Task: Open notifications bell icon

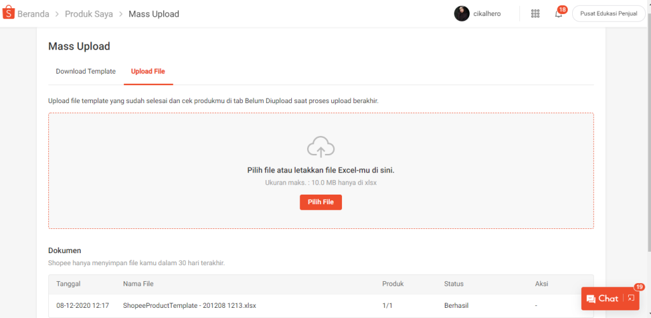Action: pyautogui.click(x=558, y=14)
